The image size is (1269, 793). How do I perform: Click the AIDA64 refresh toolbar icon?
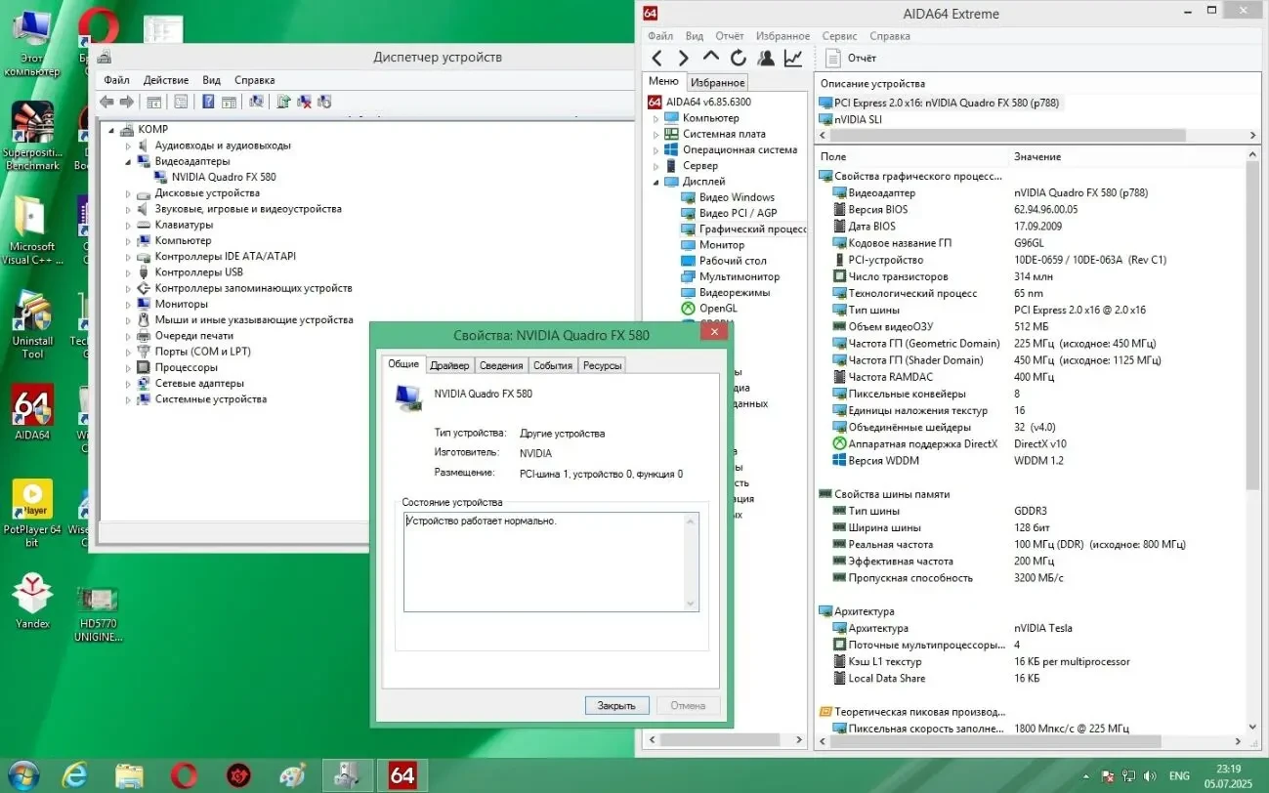pos(738,58)
